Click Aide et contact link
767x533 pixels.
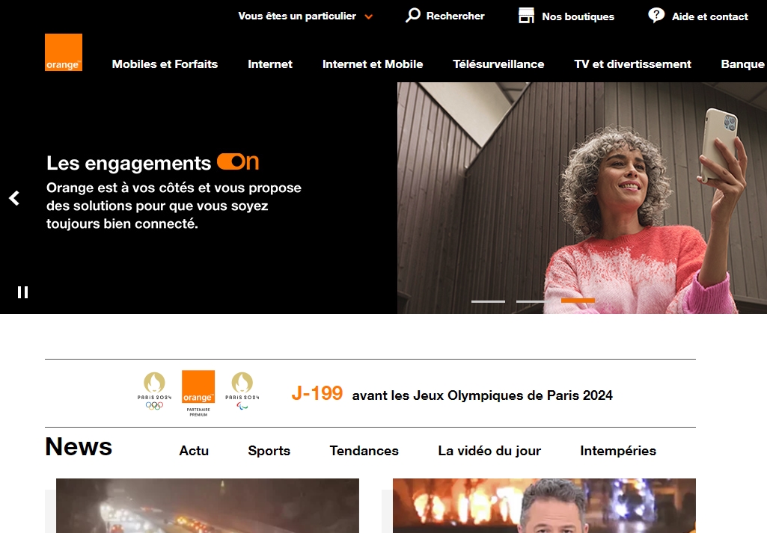pos(710,16)
